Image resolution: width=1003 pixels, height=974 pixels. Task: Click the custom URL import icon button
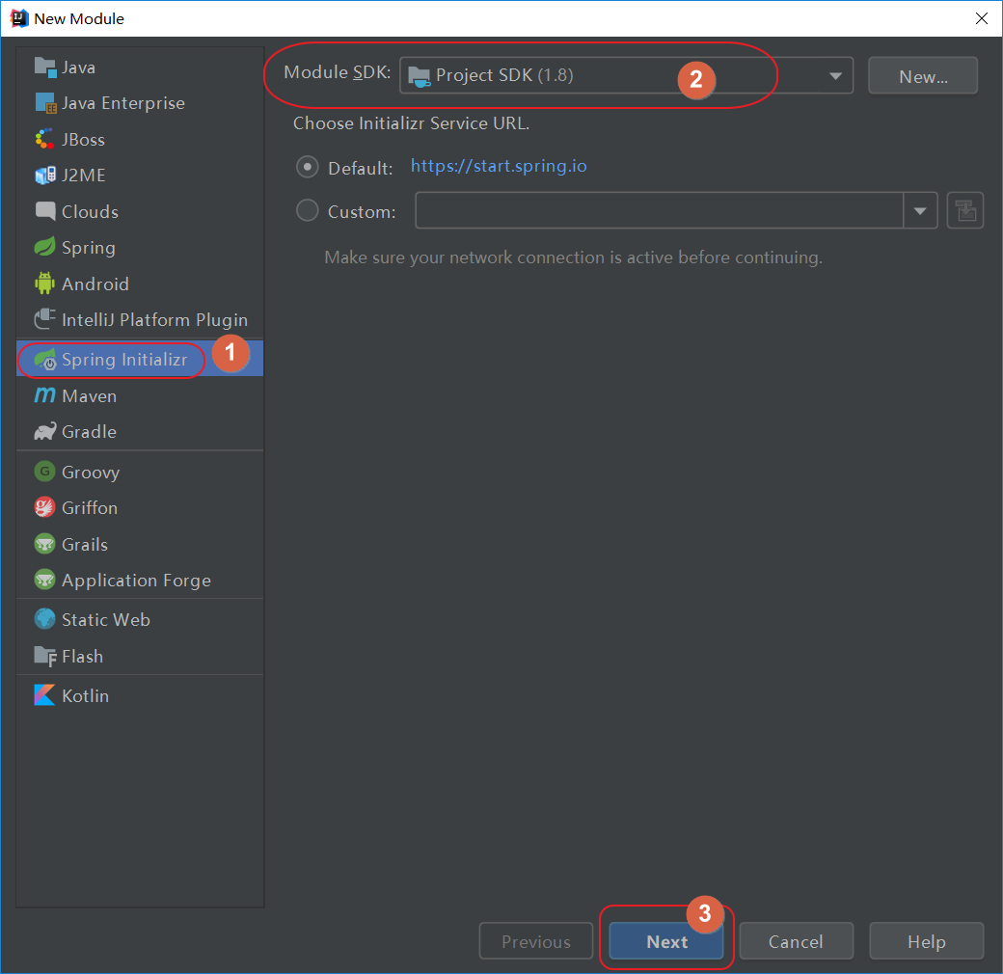[965, 210]
